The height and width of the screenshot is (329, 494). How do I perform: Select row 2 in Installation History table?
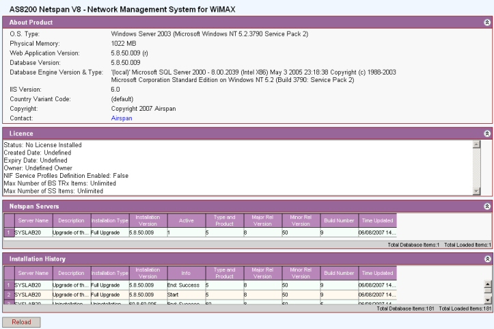point(8,293)
